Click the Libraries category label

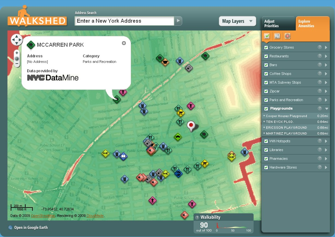point(276,150)
